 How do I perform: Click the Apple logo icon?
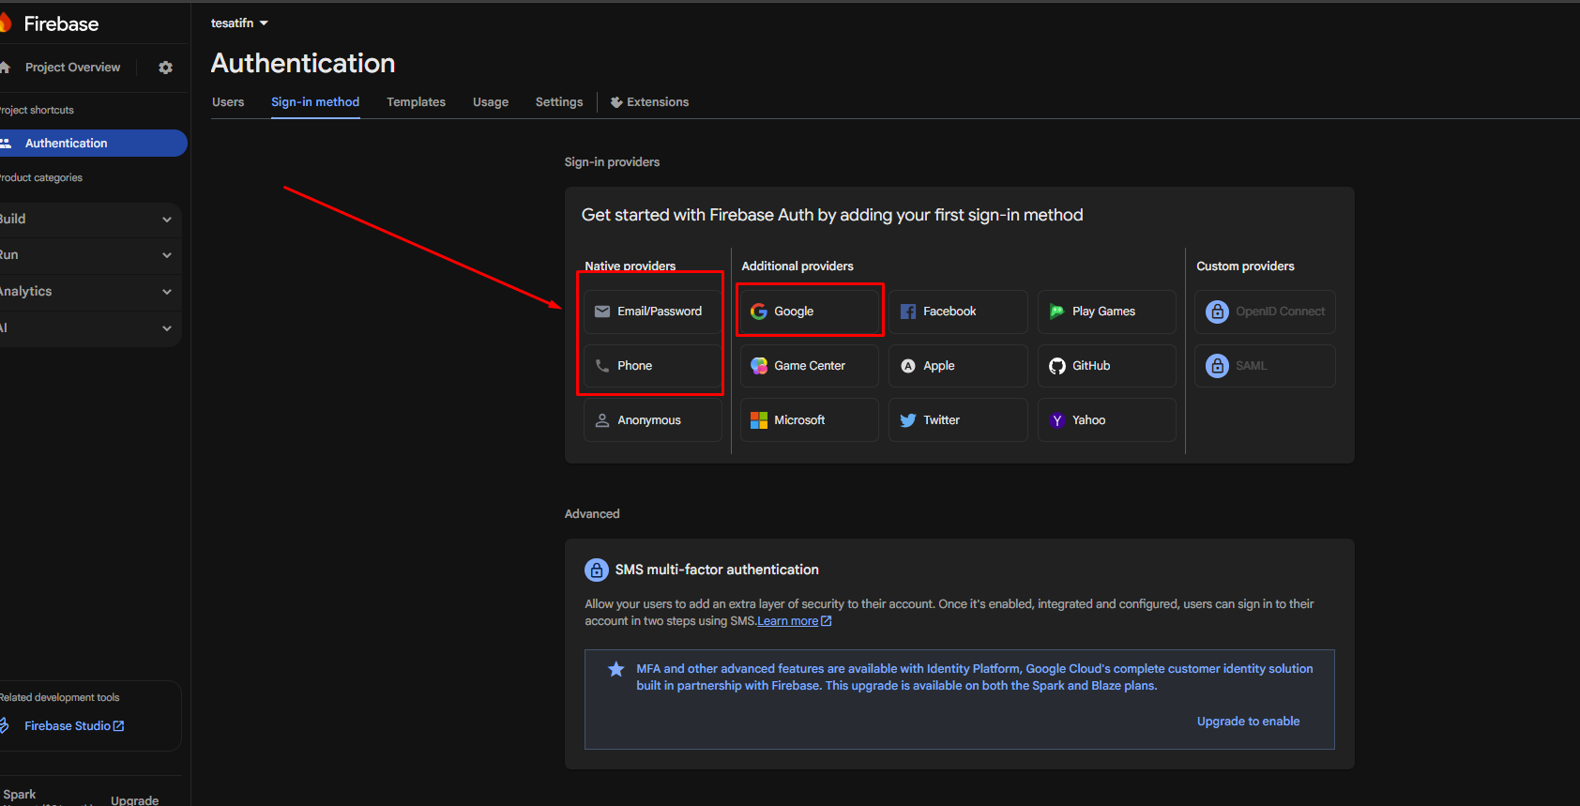pyautogui.click(x=908, y=366)
